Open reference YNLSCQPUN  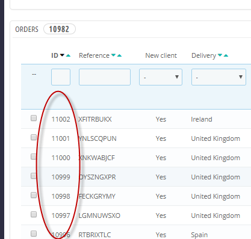98,138
